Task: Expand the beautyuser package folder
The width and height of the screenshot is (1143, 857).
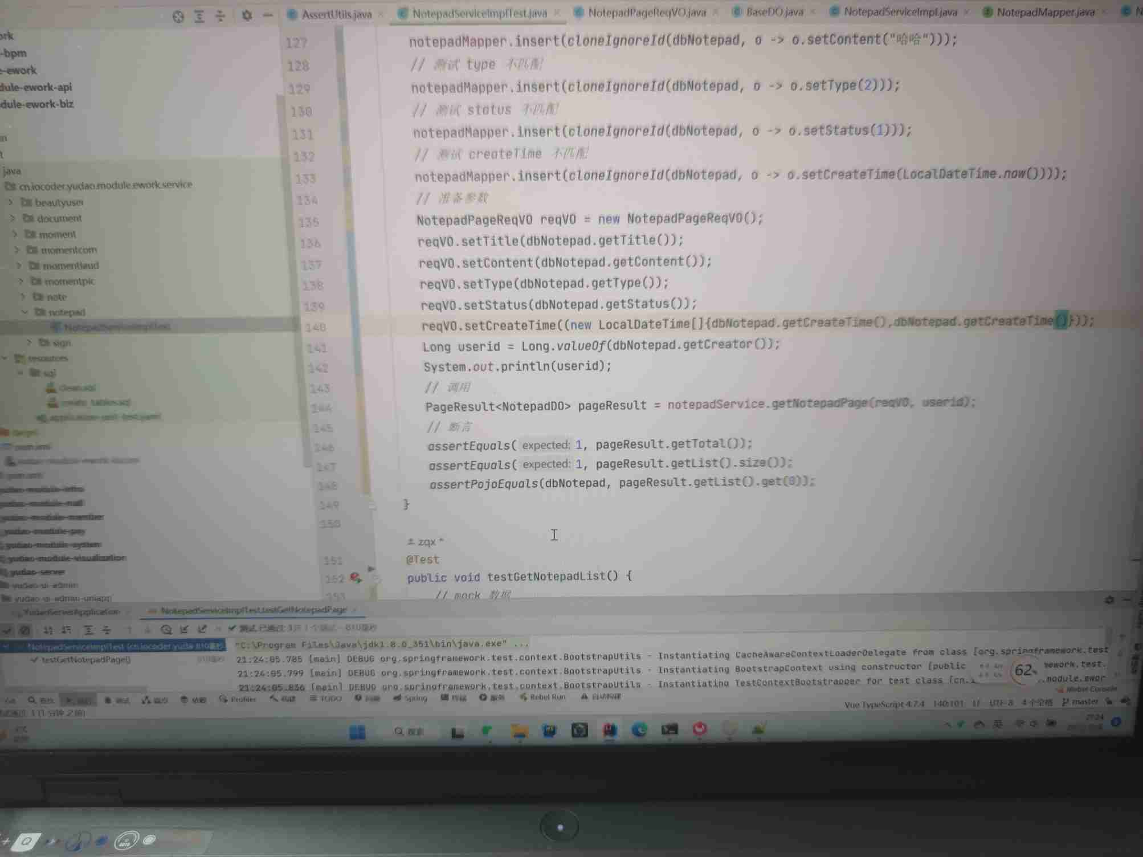Action: point(11,202)
